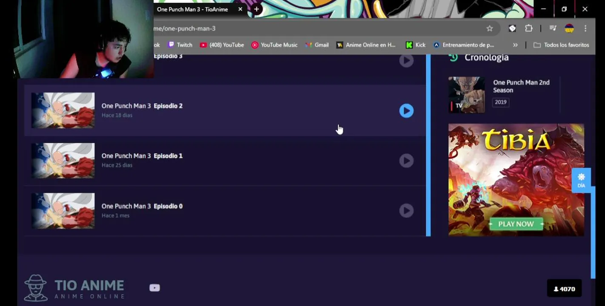Image resolution: width=605 pixels, height=306 pixels.
Task: Click the address bar URL
Action: click(185, 28)
